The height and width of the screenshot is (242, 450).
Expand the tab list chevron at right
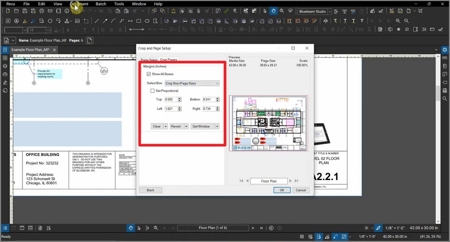tap(436, 50)
